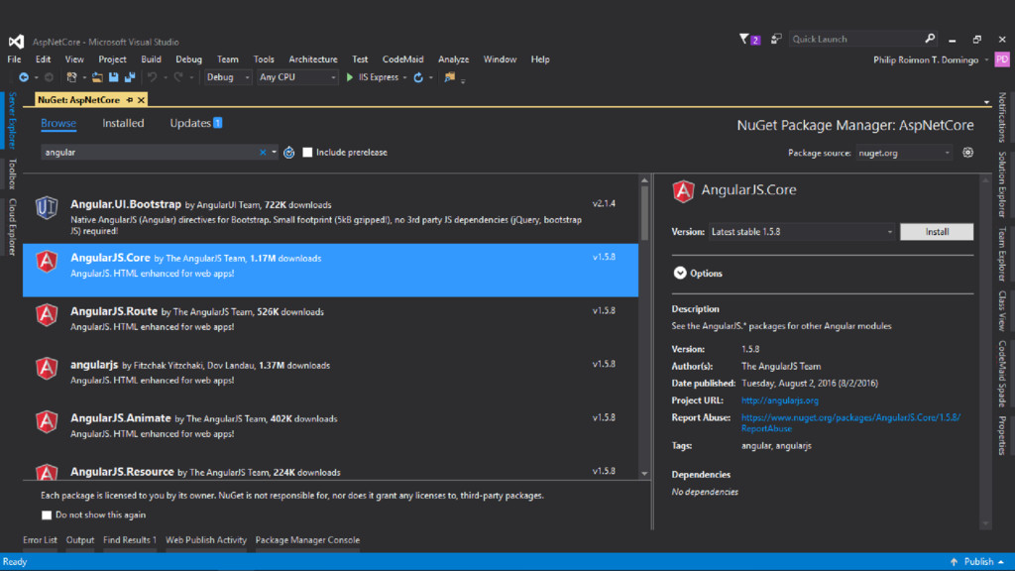1015x571 pixels.
Task: Click the AngularJS.Route package icon
Action: pos(47,314)
